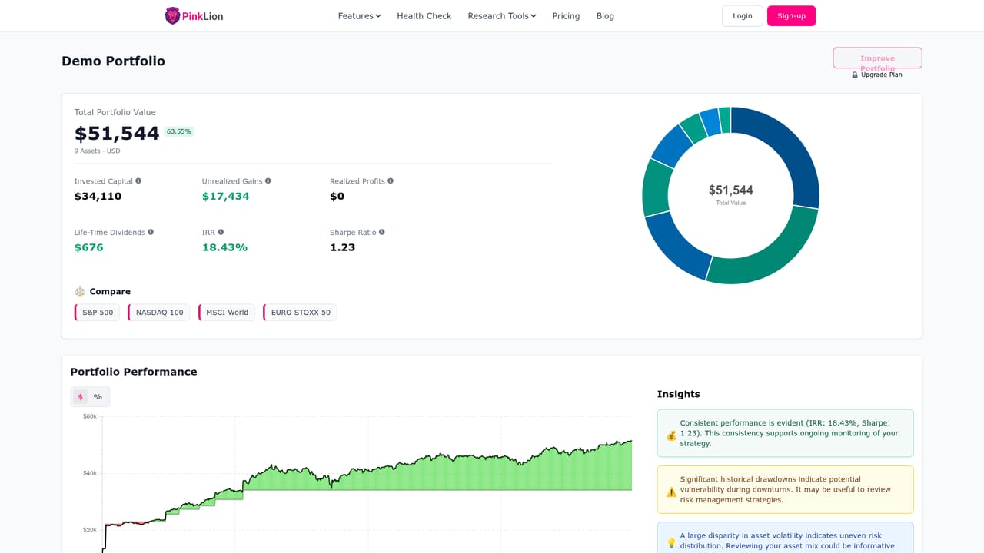This screenshot has width=984, height=553.
Task: Click the PinkLion lion logo icon
Action: click(172, 15)
